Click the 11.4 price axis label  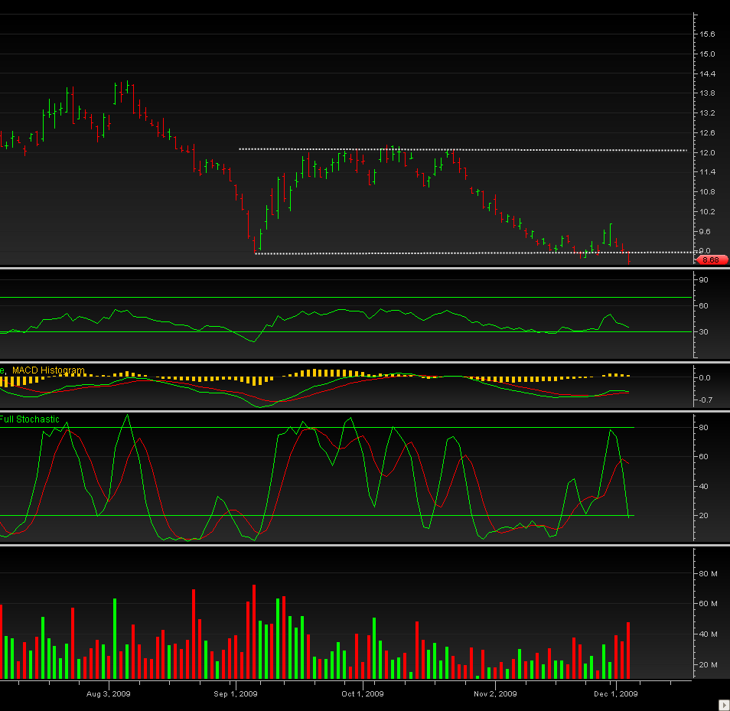pyautogui.click(x=707, y=171)
